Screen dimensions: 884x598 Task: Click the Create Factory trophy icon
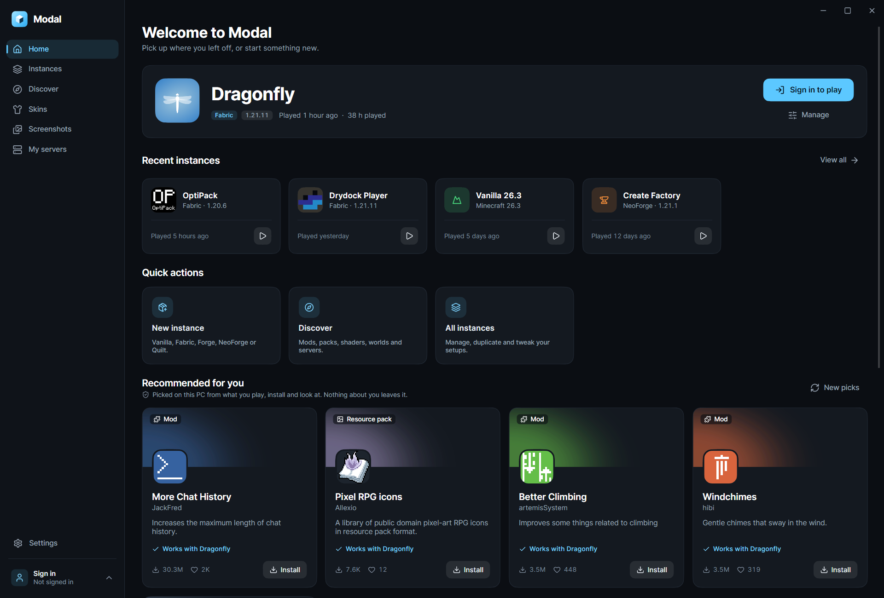click(604, 200)
